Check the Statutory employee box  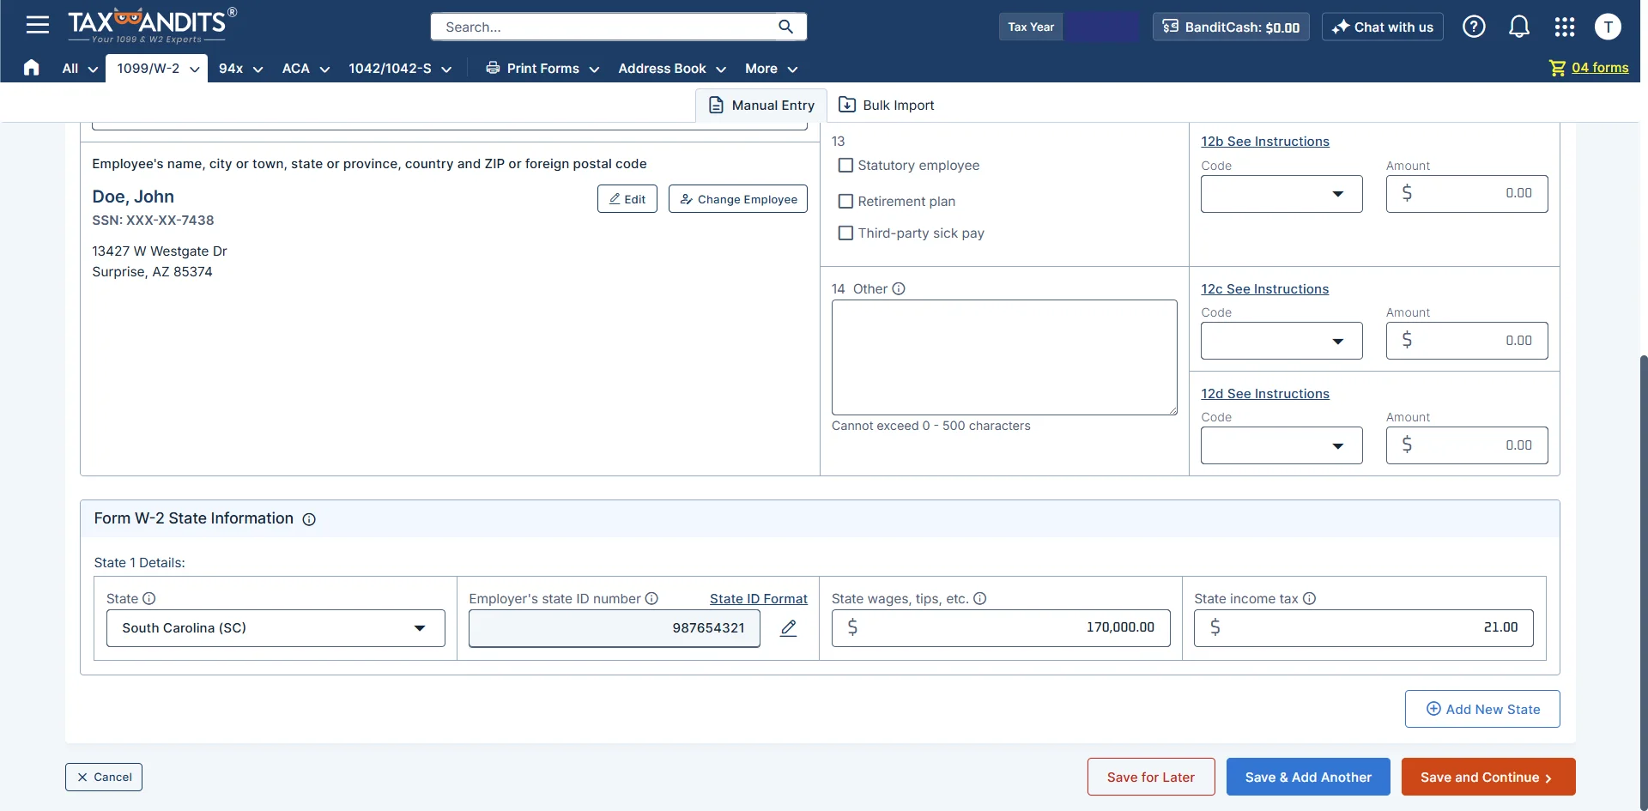845,166
